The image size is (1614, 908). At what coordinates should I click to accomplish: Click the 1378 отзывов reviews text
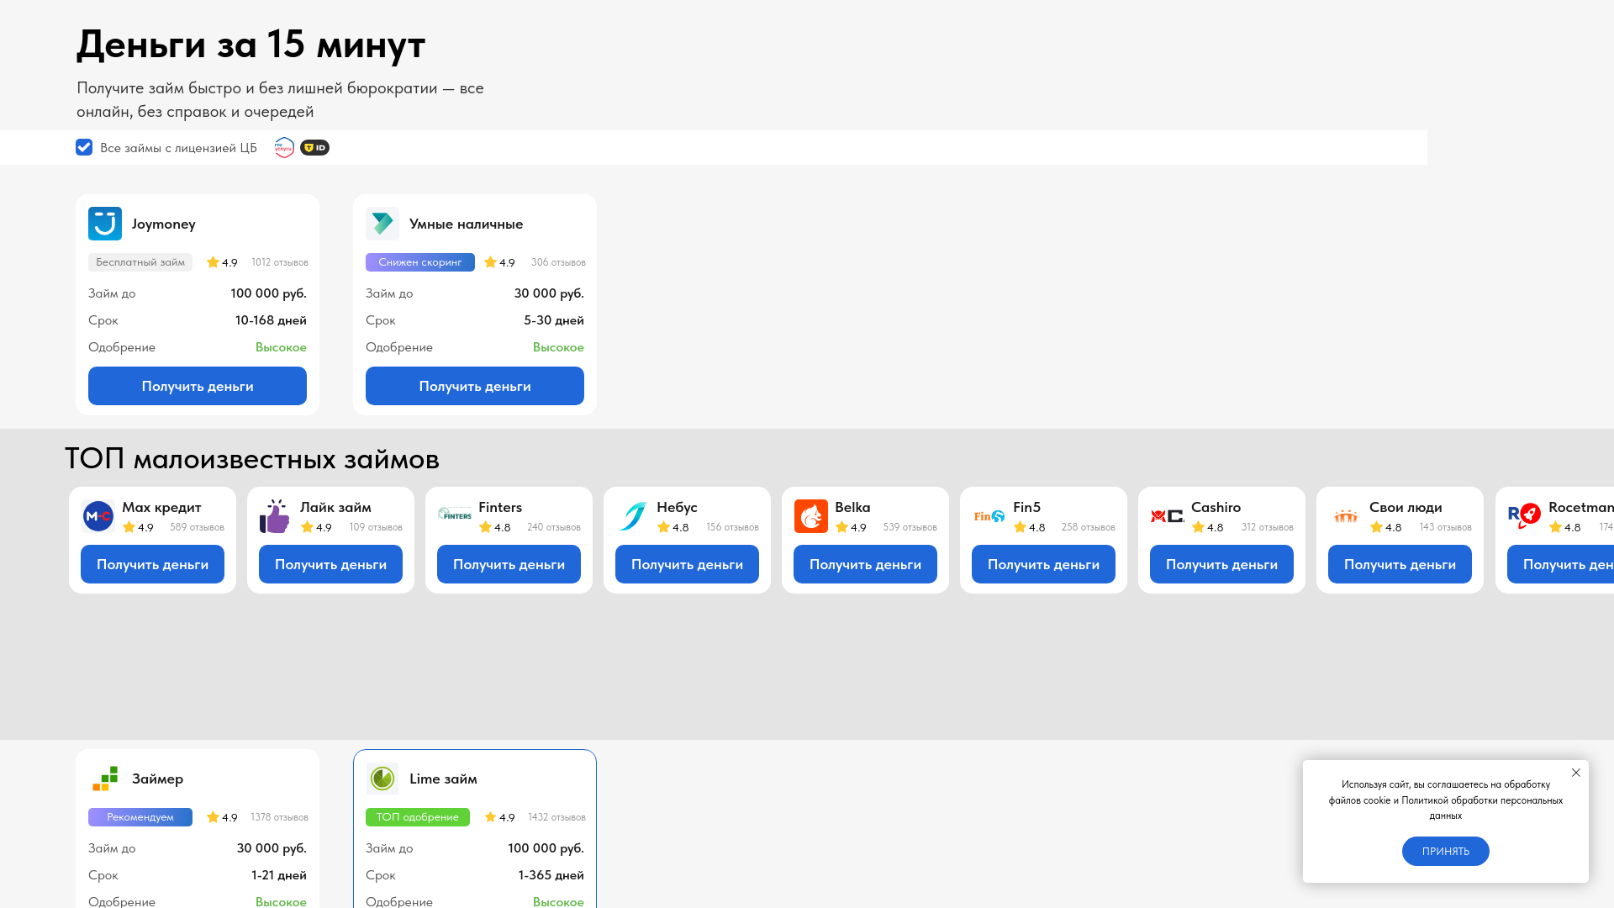tap(279, 817)
